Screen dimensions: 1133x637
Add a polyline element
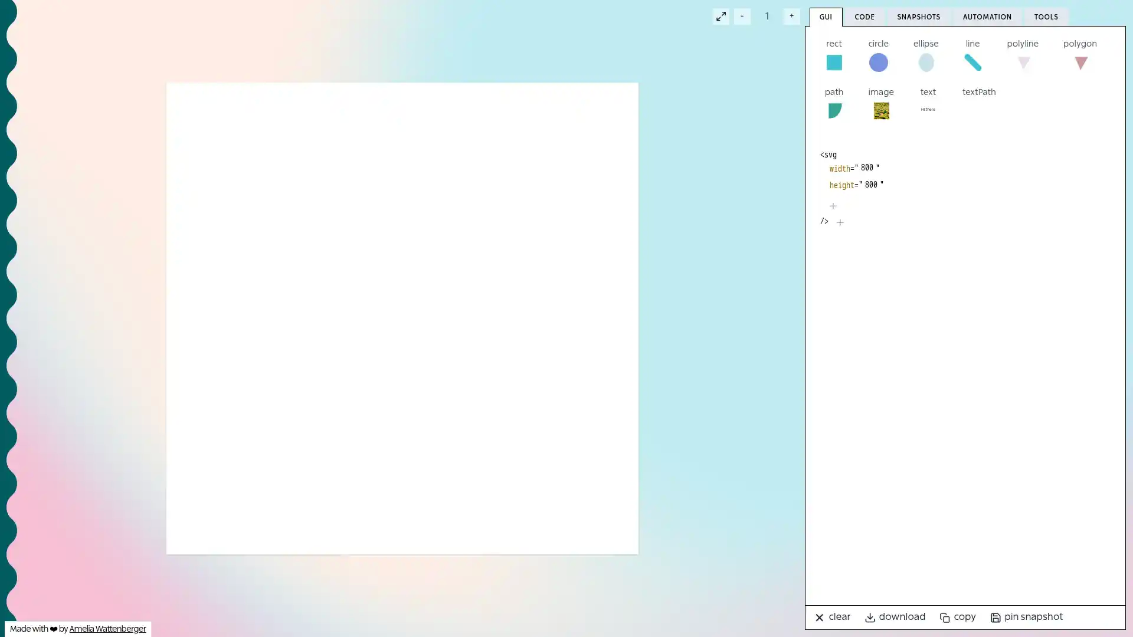point(1023,62)
